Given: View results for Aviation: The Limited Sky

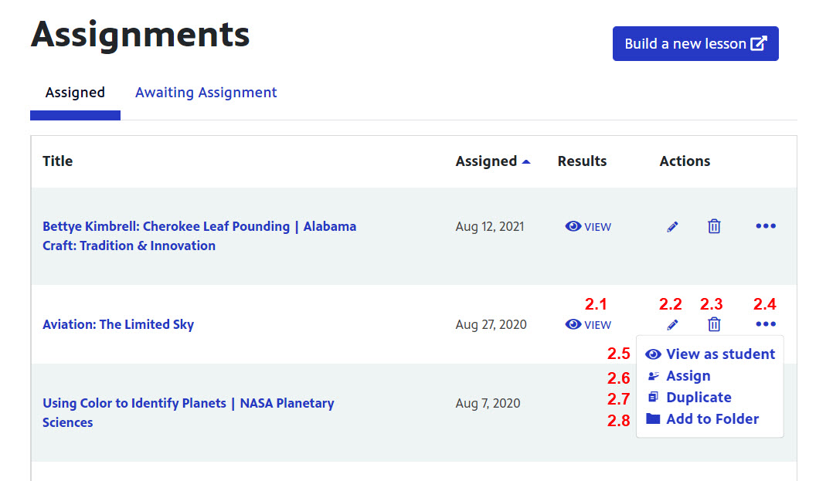Looking at the screenshot, I should [588, 325].
